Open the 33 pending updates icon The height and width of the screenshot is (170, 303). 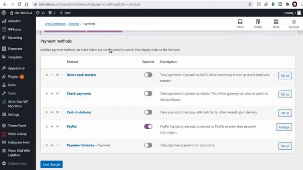point(40,13)
